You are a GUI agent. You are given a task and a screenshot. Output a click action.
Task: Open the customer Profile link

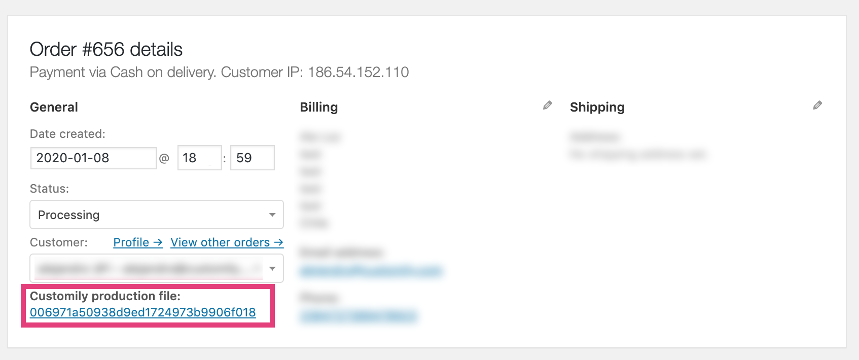point(137,242)
